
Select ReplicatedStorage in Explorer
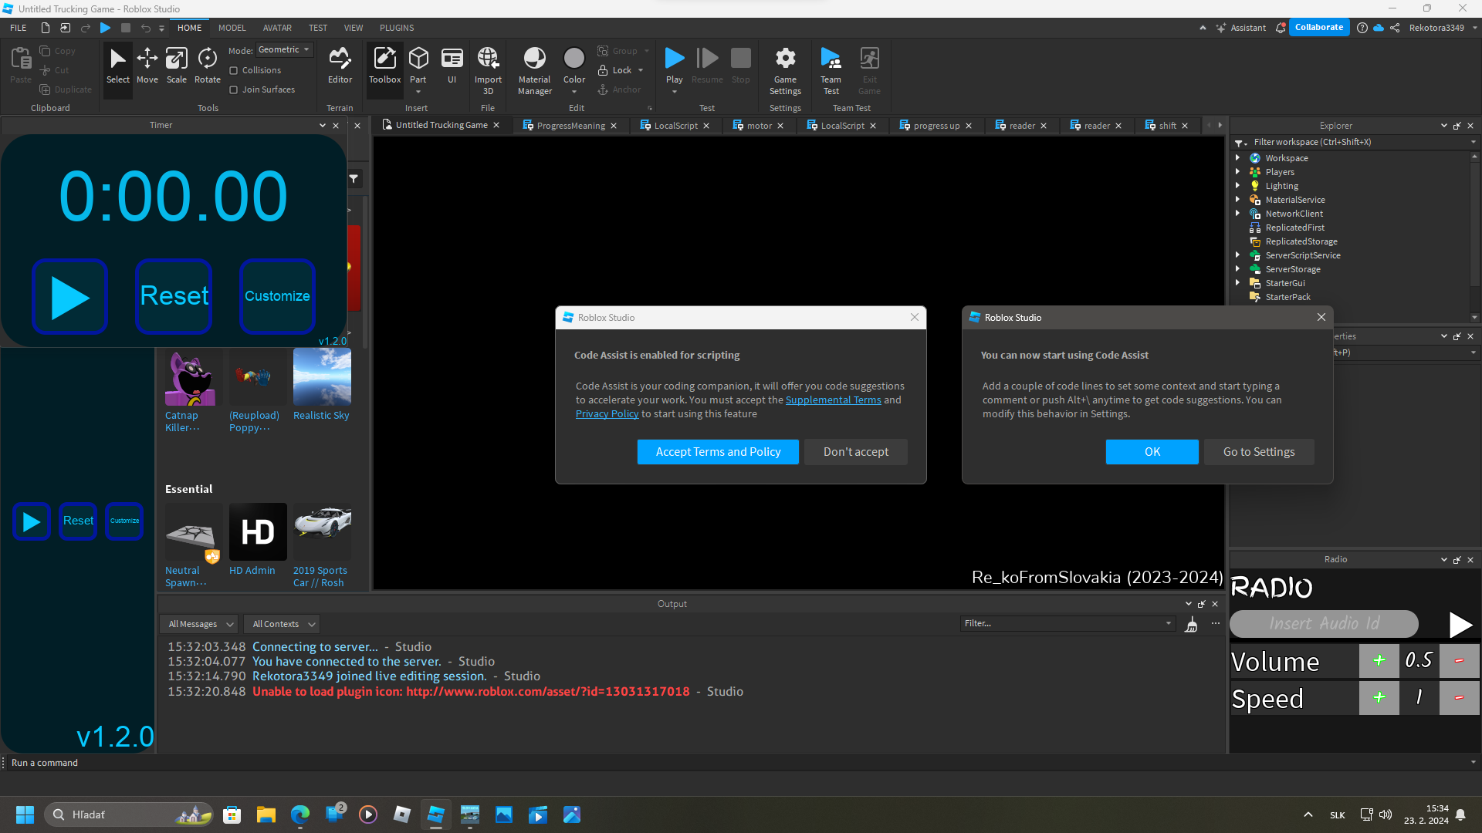point(1301,241)
